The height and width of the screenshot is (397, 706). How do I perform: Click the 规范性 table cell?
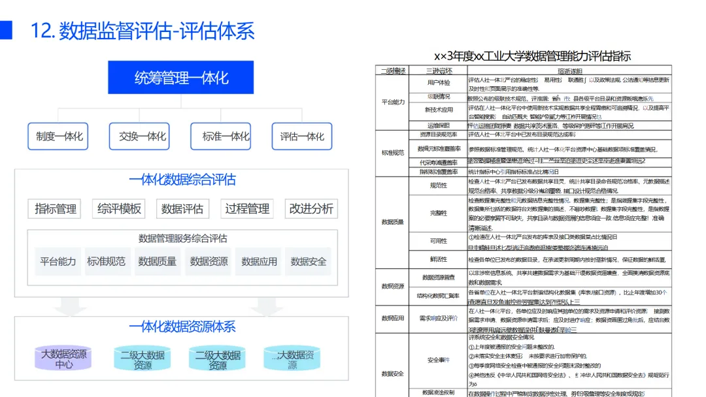(x=438, y=185)
